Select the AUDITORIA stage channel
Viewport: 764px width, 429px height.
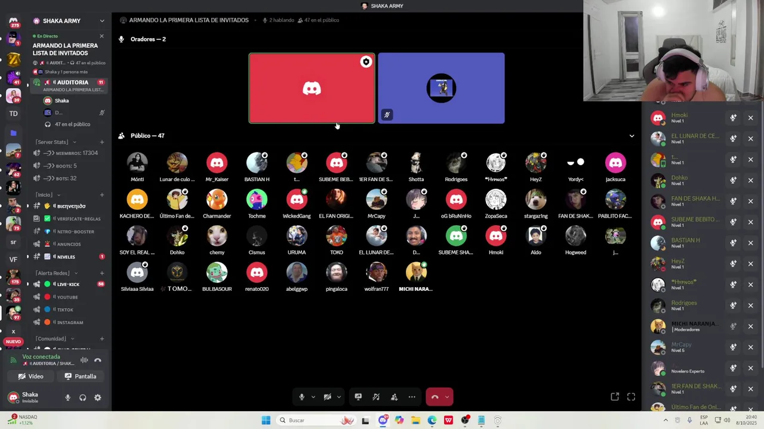[x=69, y=82]
